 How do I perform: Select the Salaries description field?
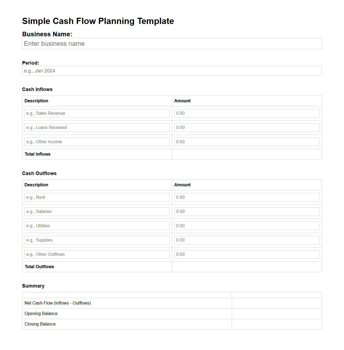click(x=97, y=211)
